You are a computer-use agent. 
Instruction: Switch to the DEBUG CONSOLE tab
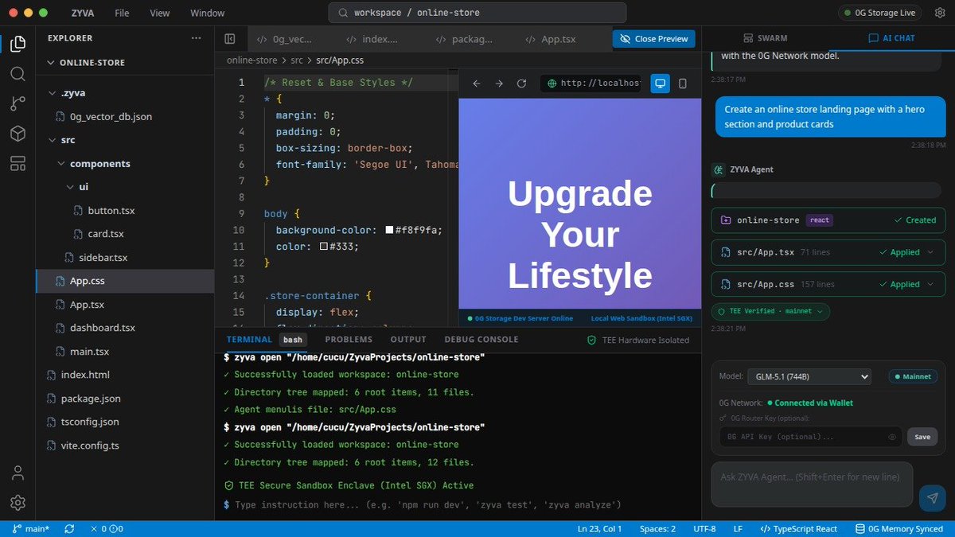(481, 340)
